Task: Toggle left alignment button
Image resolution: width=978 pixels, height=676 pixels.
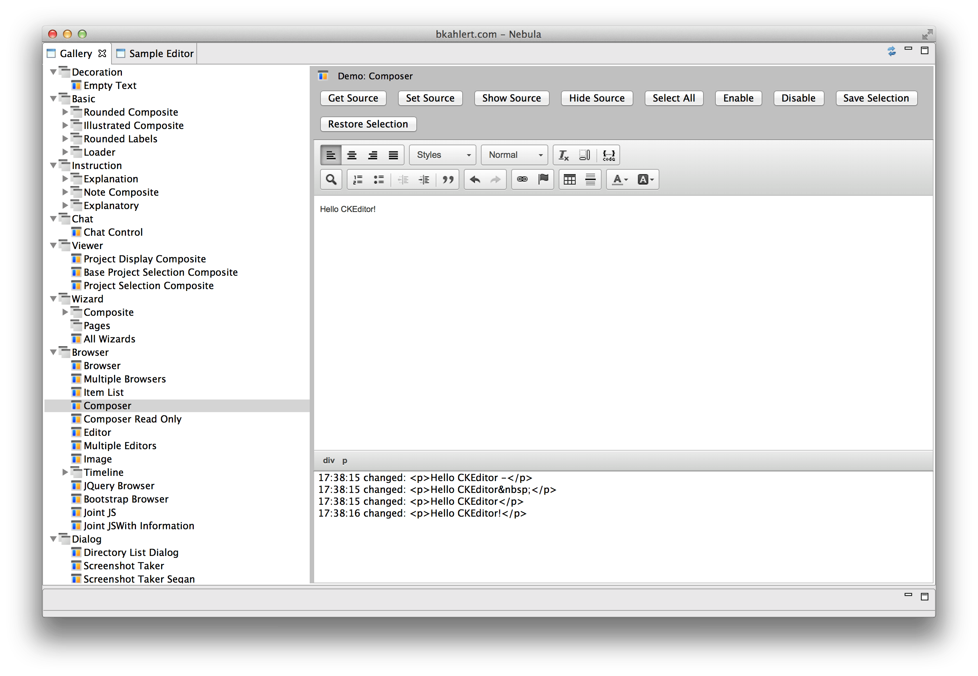Action: [331, 155]
